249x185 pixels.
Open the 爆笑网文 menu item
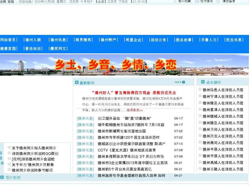coord(58,48)
